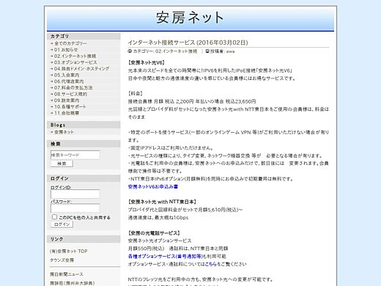
Task: Open the 安房ネットV6お申込み書 link
Action: click(x=153, y=187)
